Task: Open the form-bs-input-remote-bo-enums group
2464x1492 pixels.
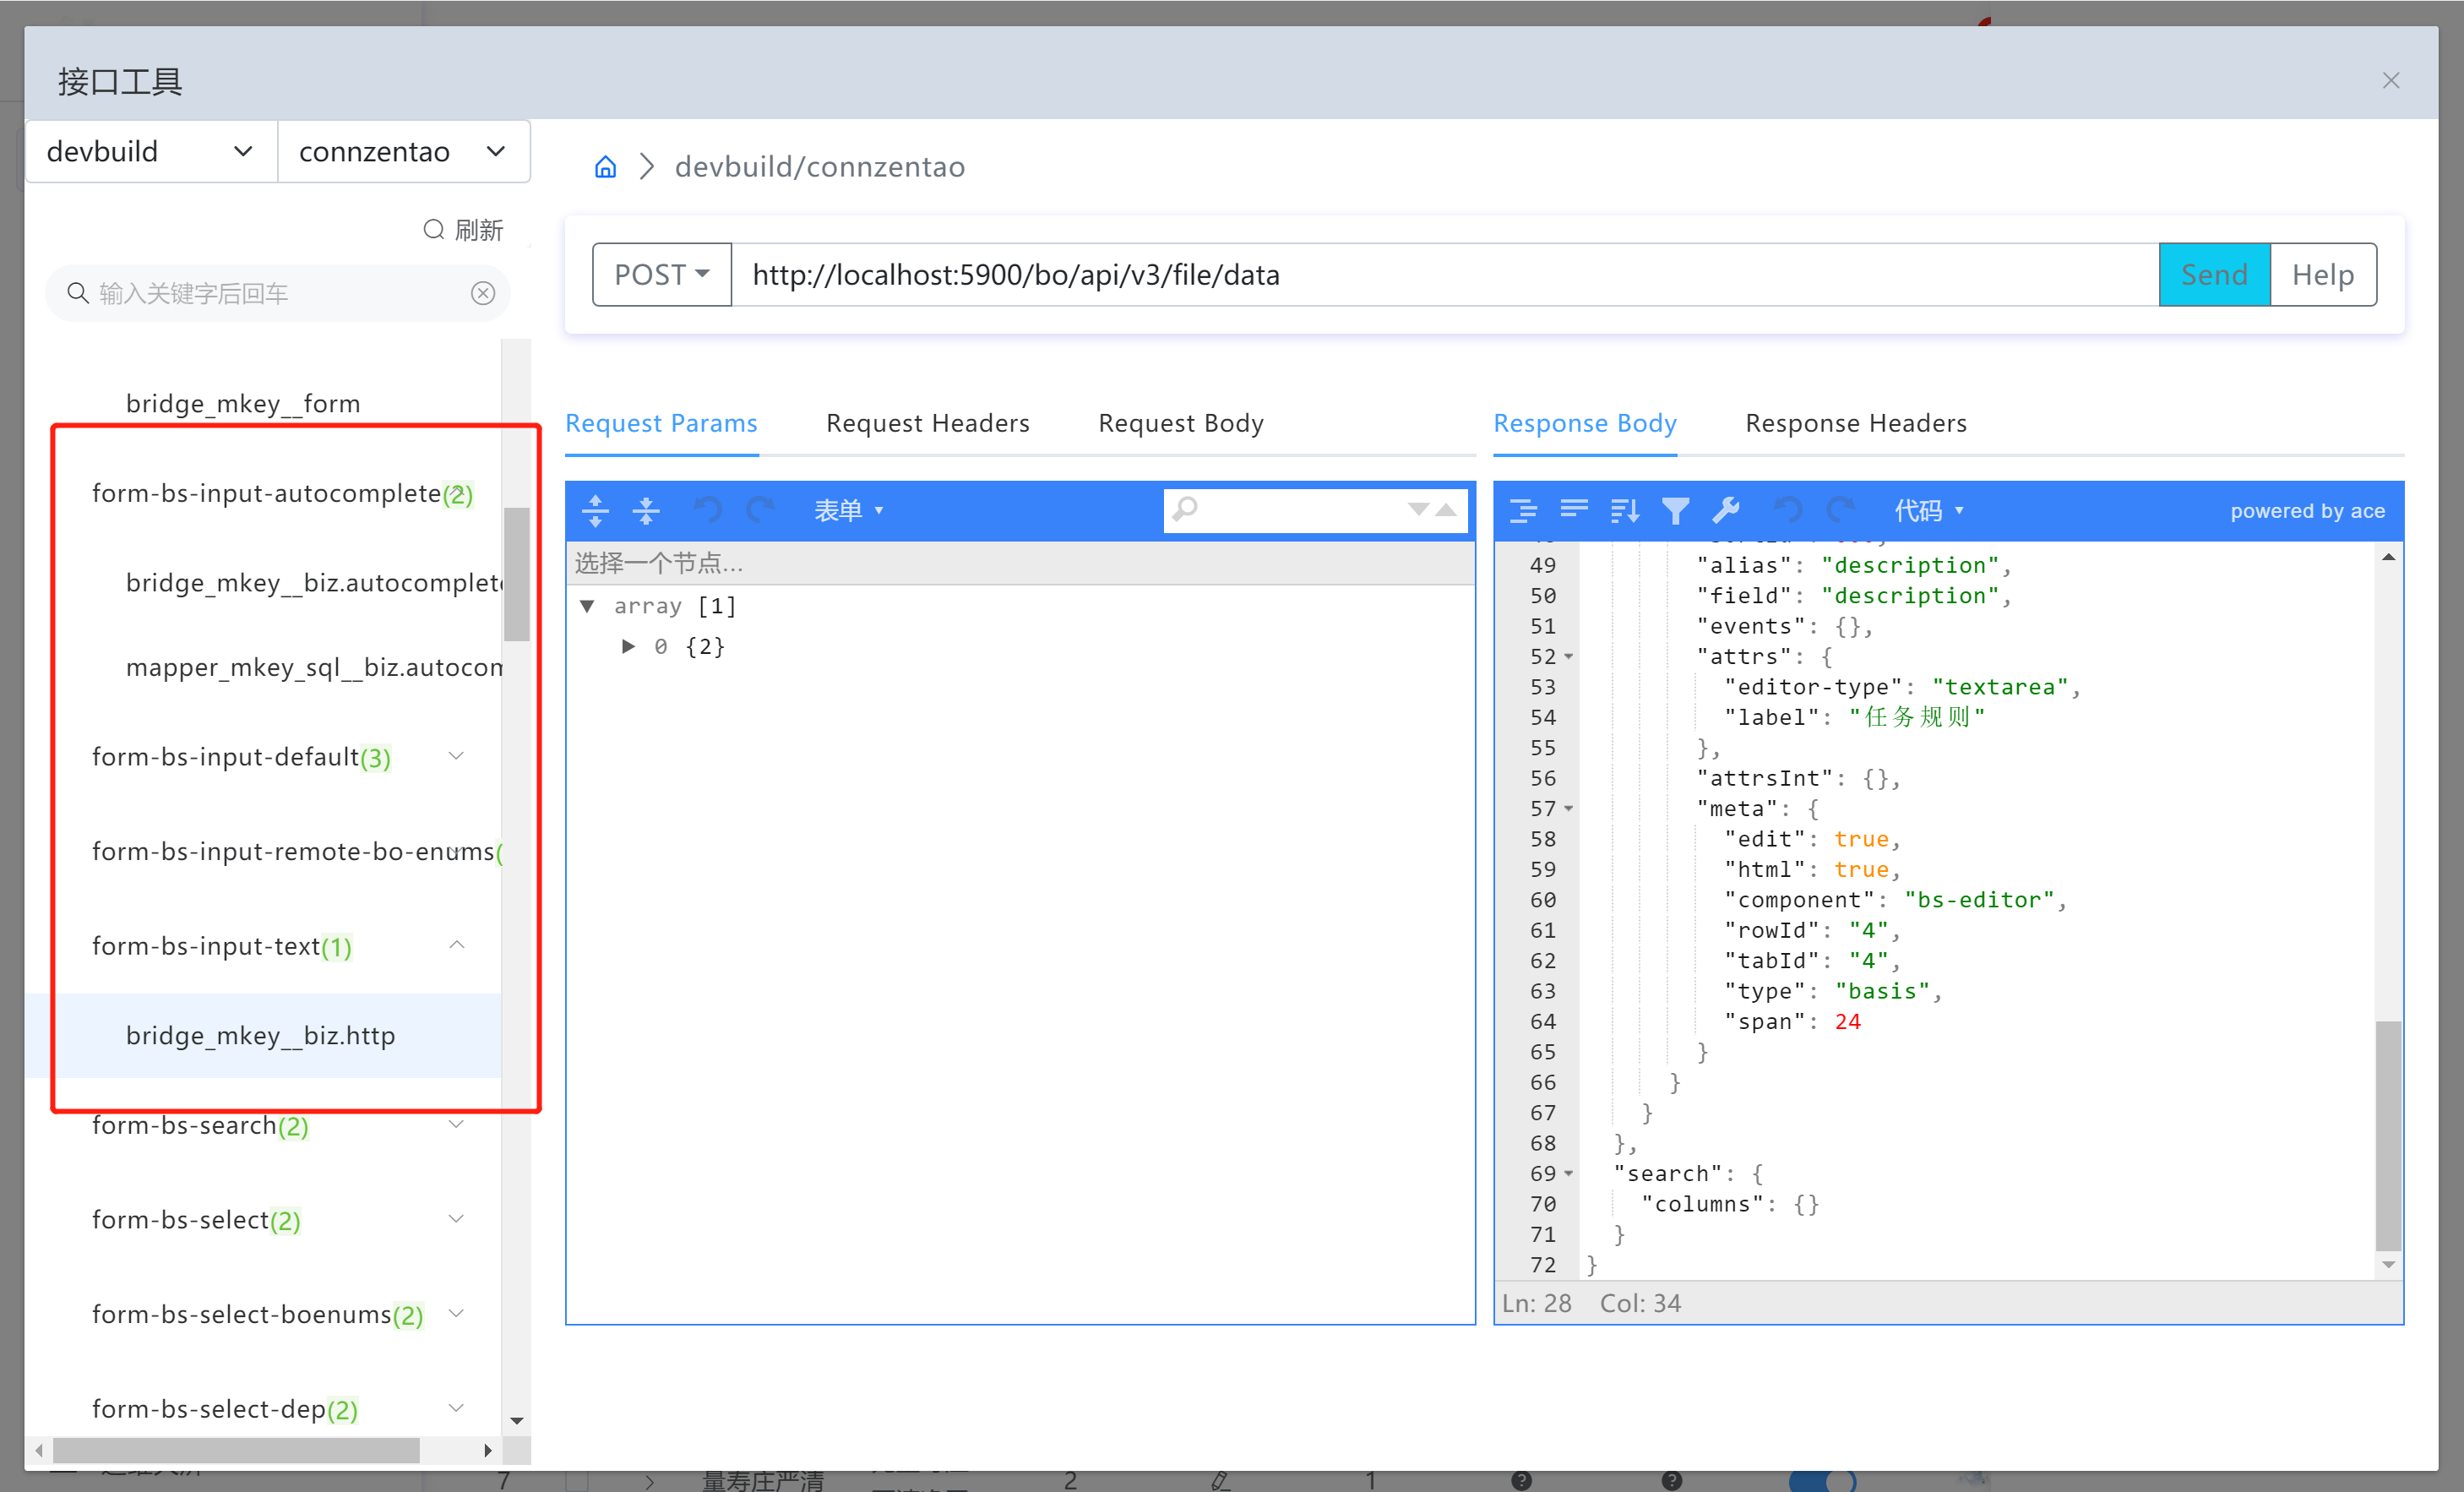Action: click(297, 851)
